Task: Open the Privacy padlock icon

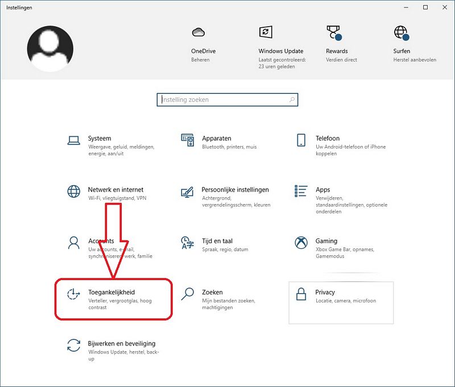Action: point(301,294)
